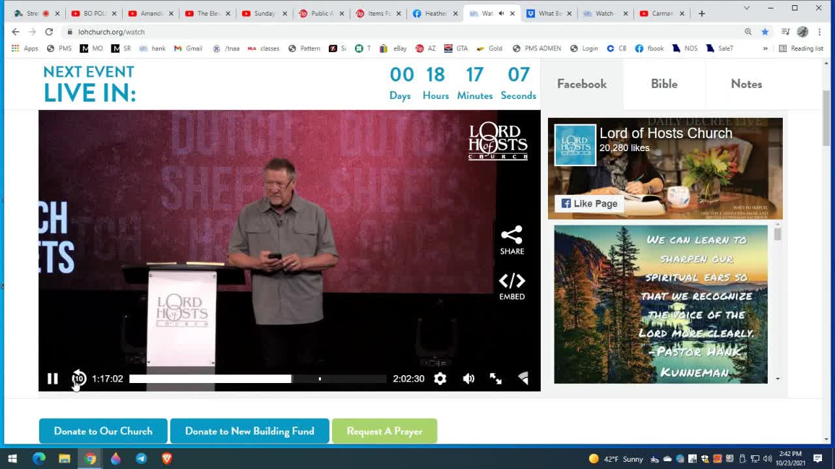Screen dimensions: 835x469
Task: Click the SHARE icon on the video
Action: click(x=512, y=240)
